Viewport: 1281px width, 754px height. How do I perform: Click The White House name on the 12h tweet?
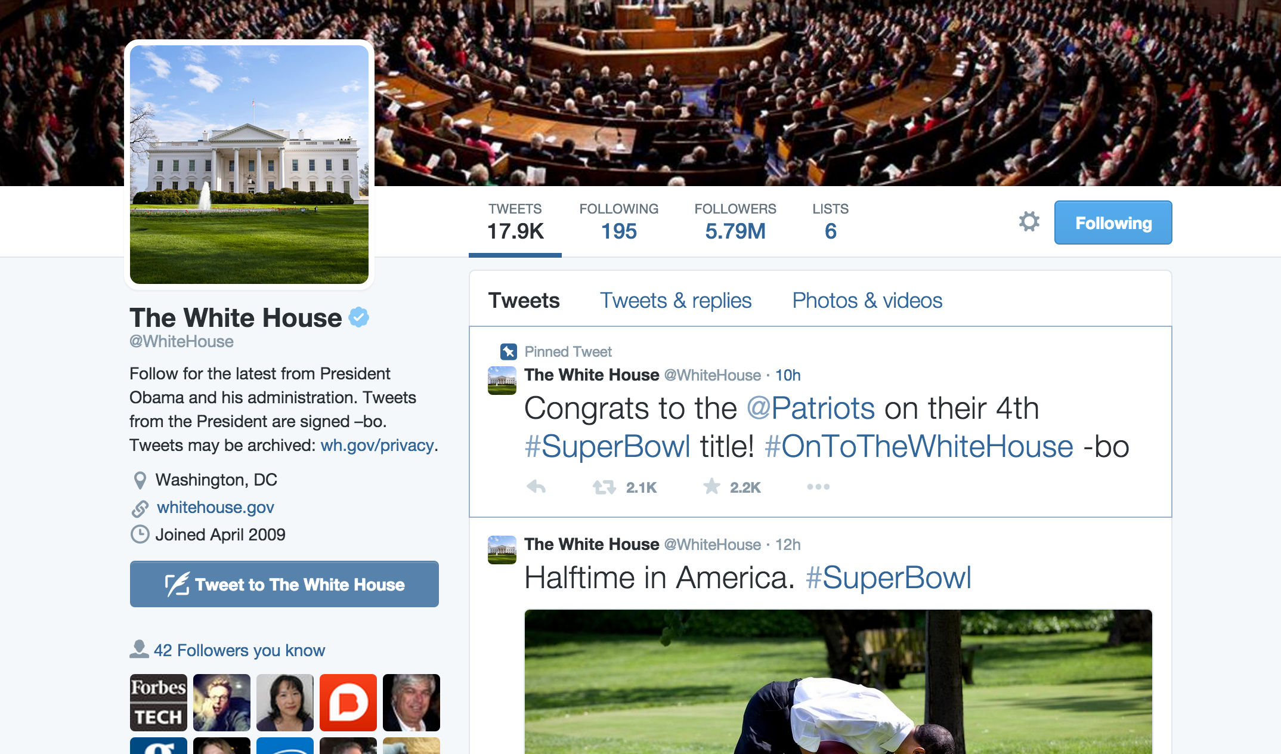(592, 544)
